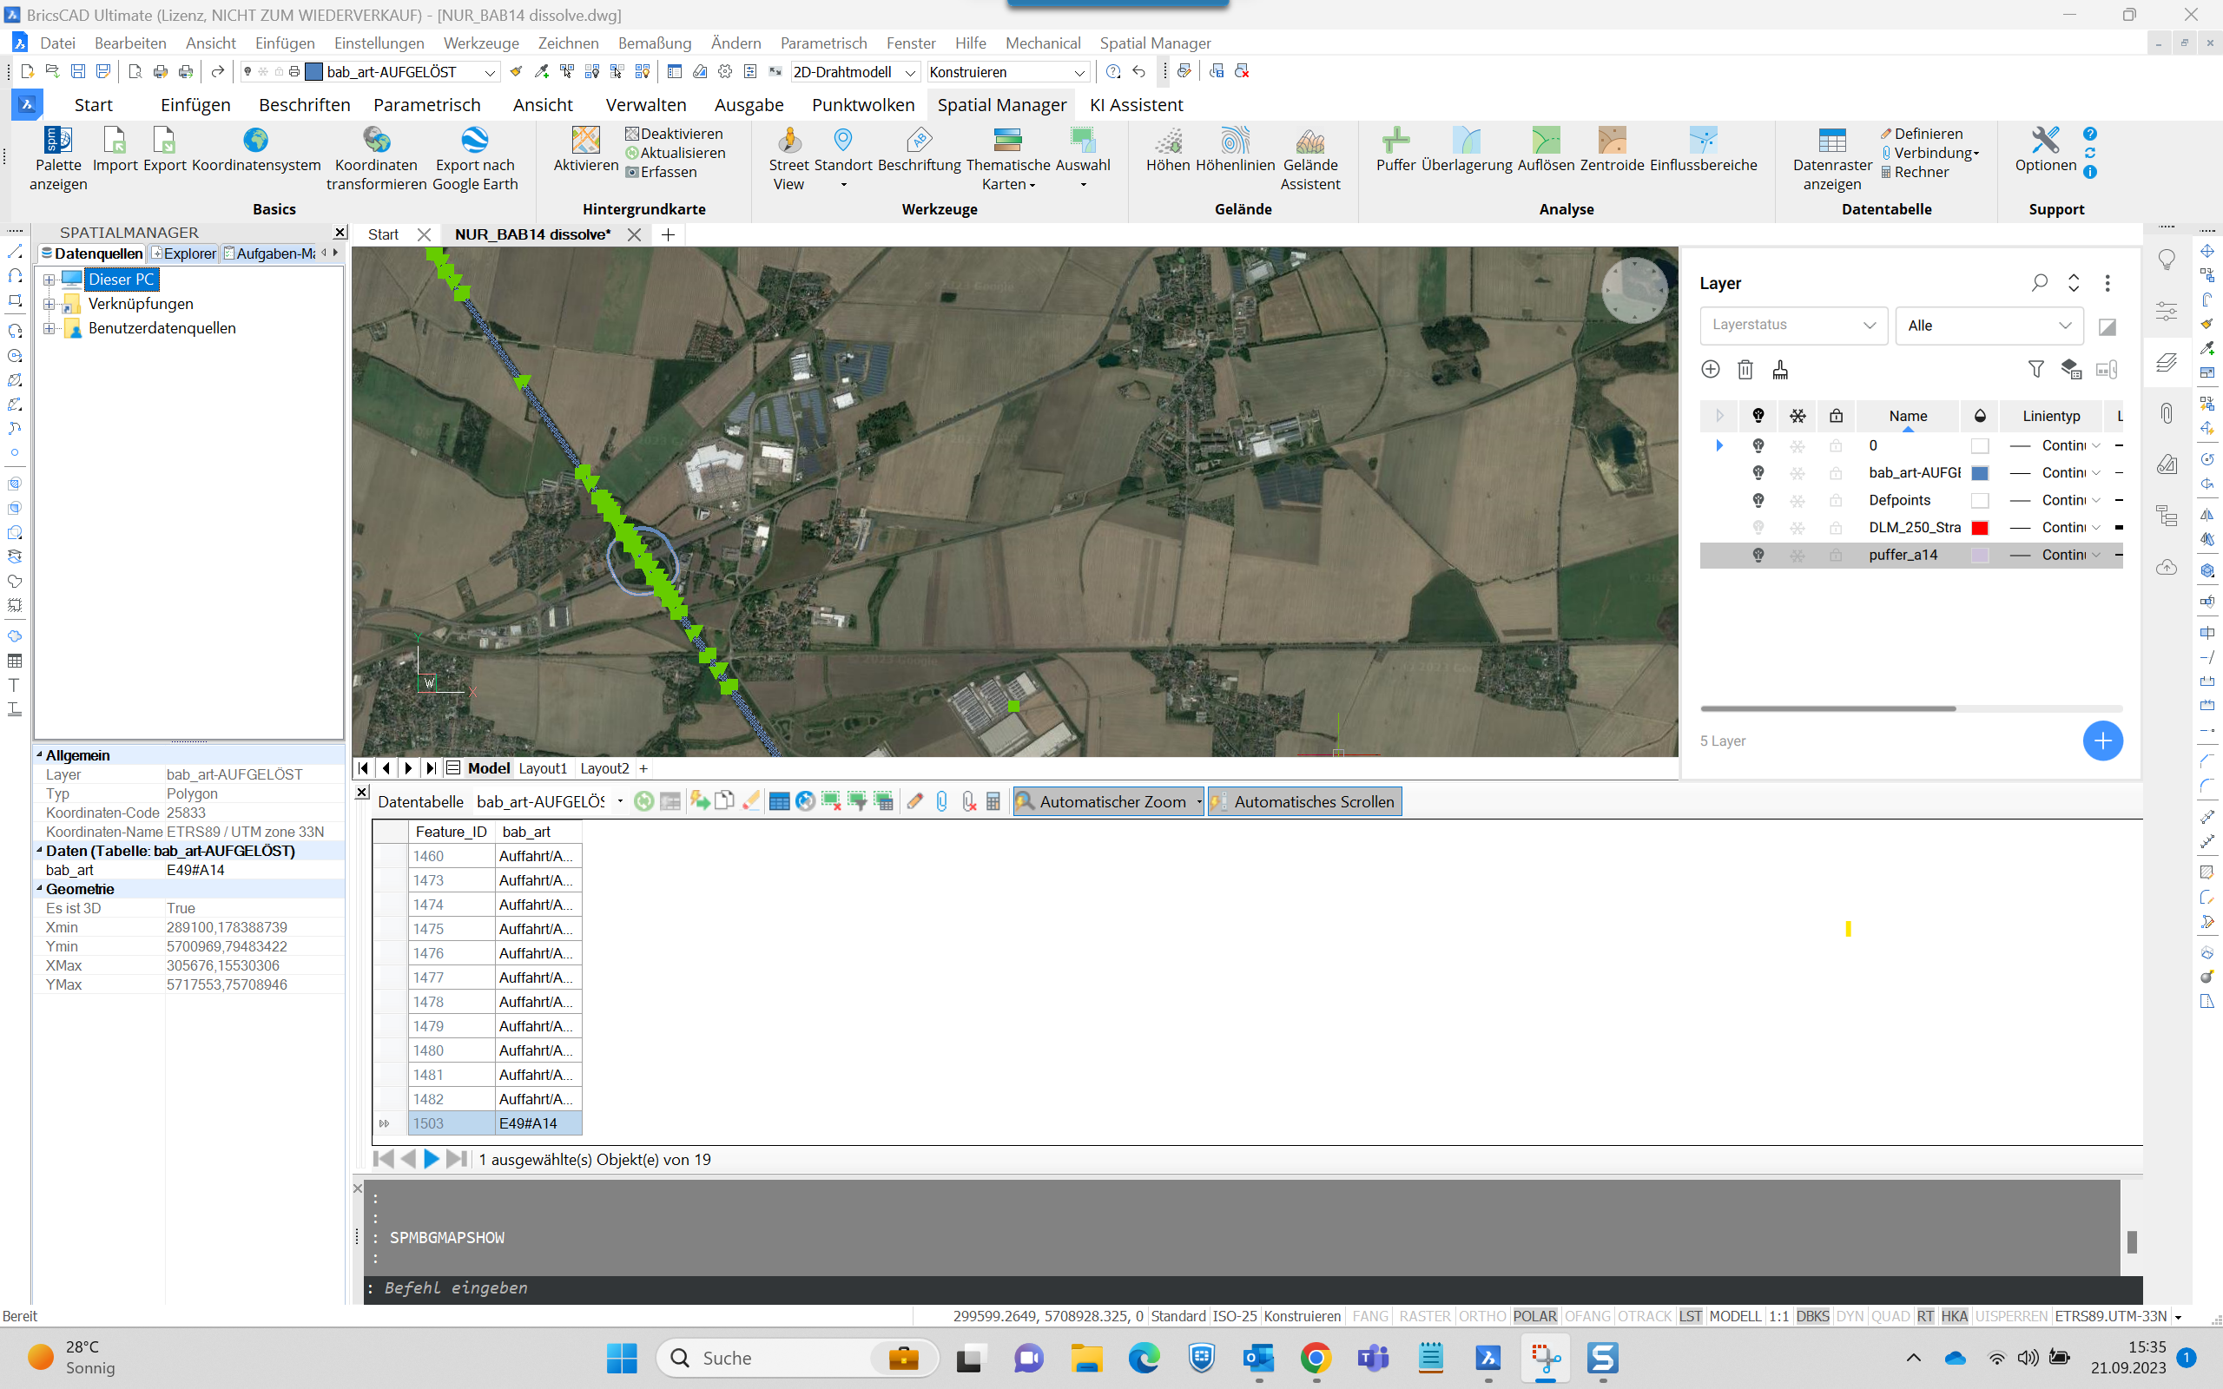
Task: Expand the Dieser PC tree node
Action: [49, 280]
